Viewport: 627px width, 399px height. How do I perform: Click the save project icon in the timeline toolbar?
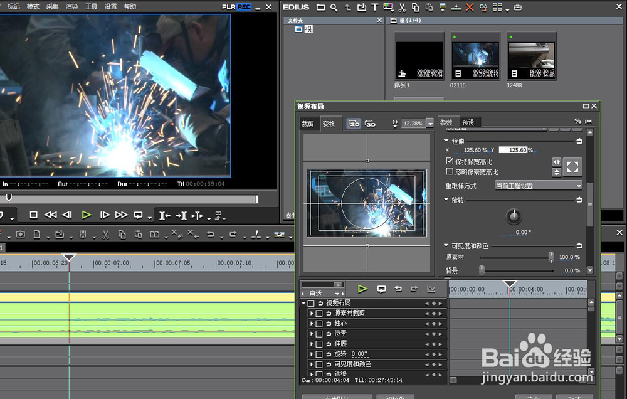click(x=83, y=235)
